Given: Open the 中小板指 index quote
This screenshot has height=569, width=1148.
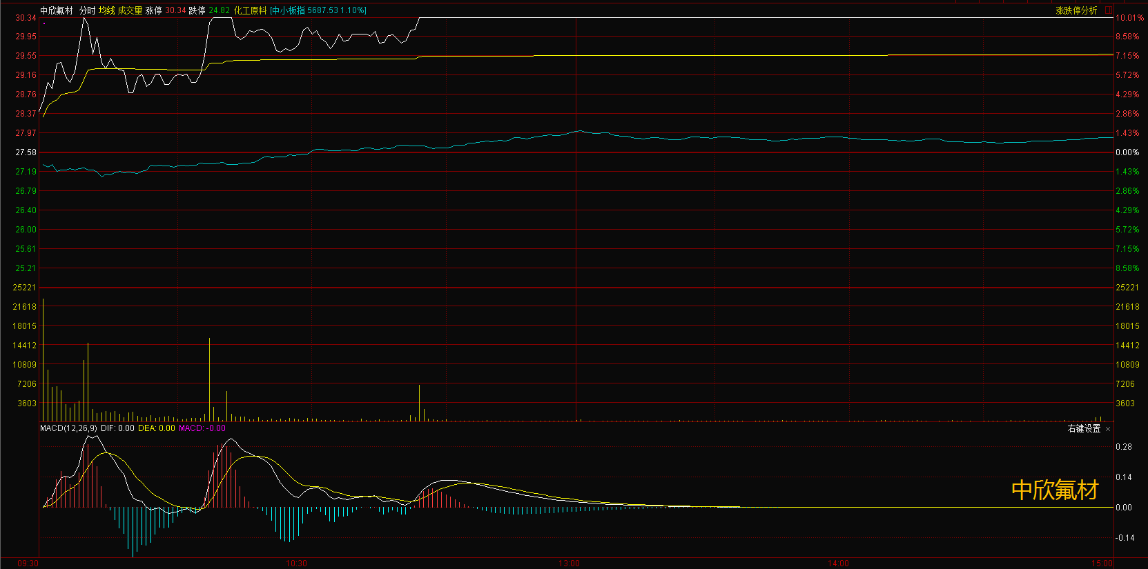Looking at the screenshot, I should [318, 10].
